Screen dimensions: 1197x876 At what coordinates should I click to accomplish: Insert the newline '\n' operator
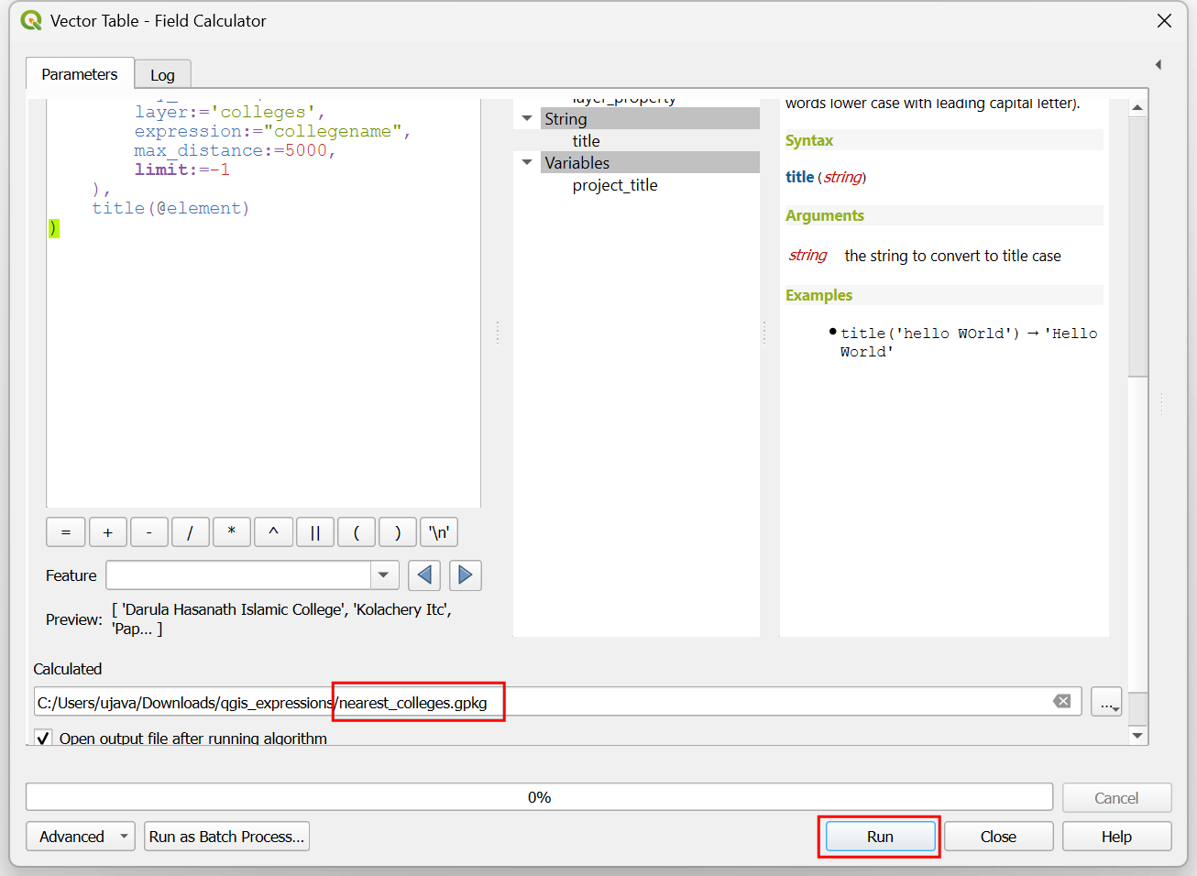439,532
